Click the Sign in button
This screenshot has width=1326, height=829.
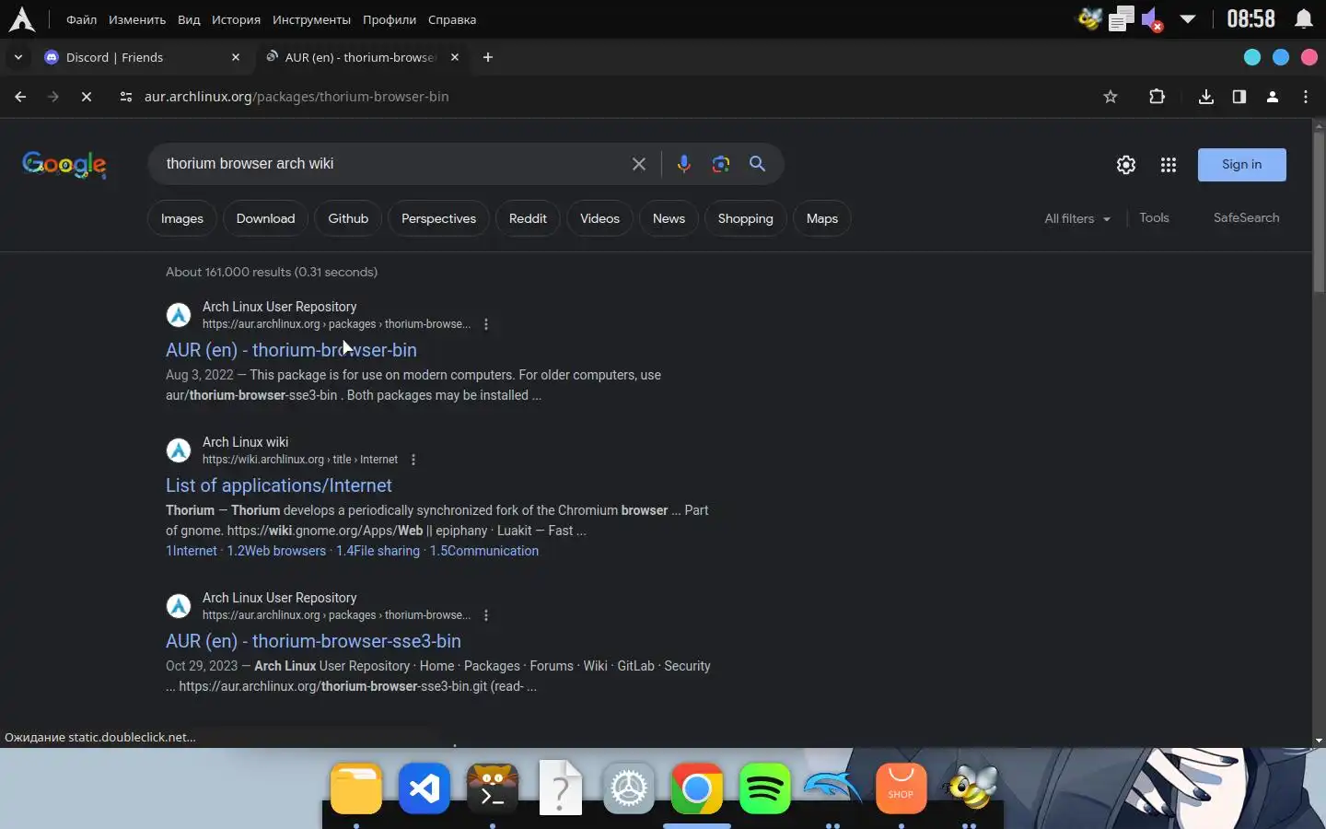point(1241,165)
